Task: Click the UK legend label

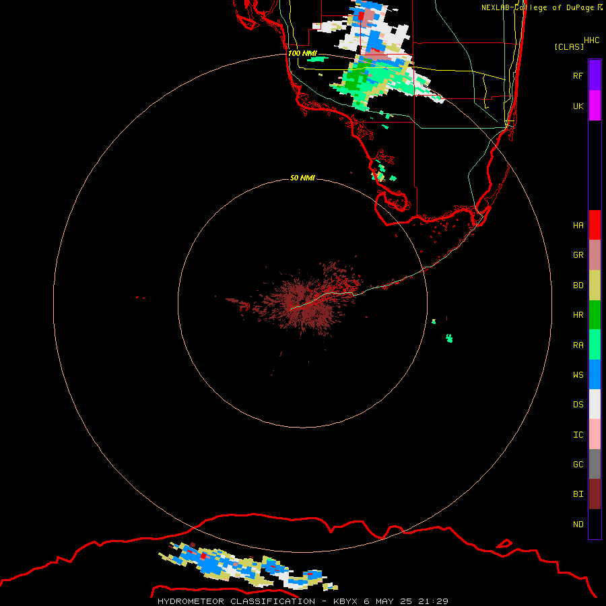Action: tap(578, 106)
